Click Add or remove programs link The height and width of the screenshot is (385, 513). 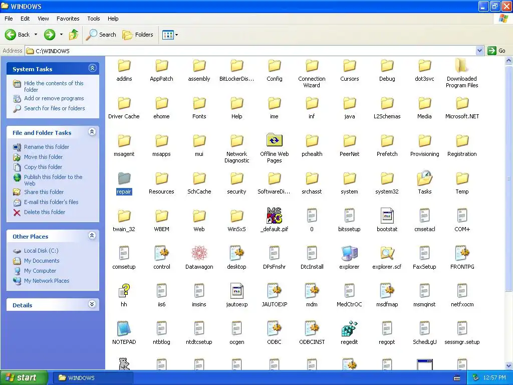[x=54, y=98]
